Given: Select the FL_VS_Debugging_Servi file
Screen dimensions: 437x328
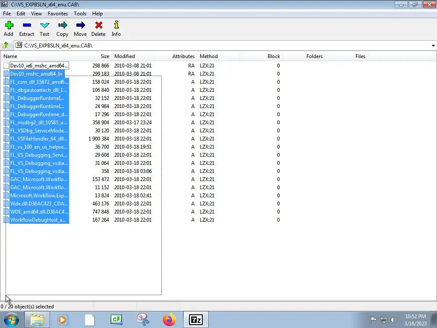Looking at the screenshot, I should pos(39,155).
